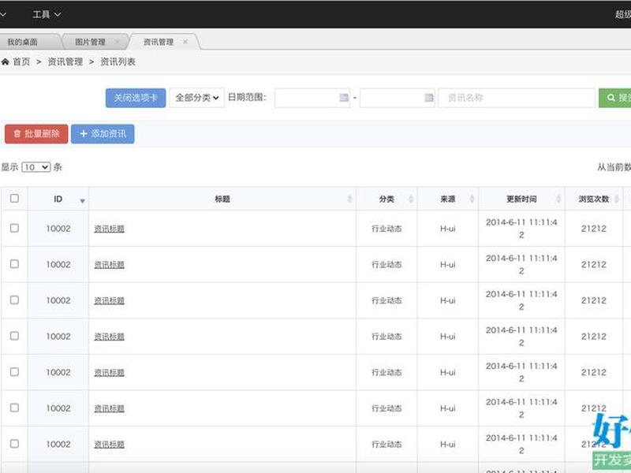Viewport: 631px width, 473px height.
Task: Check the first row's checkbox
Action: coord(14,228)
